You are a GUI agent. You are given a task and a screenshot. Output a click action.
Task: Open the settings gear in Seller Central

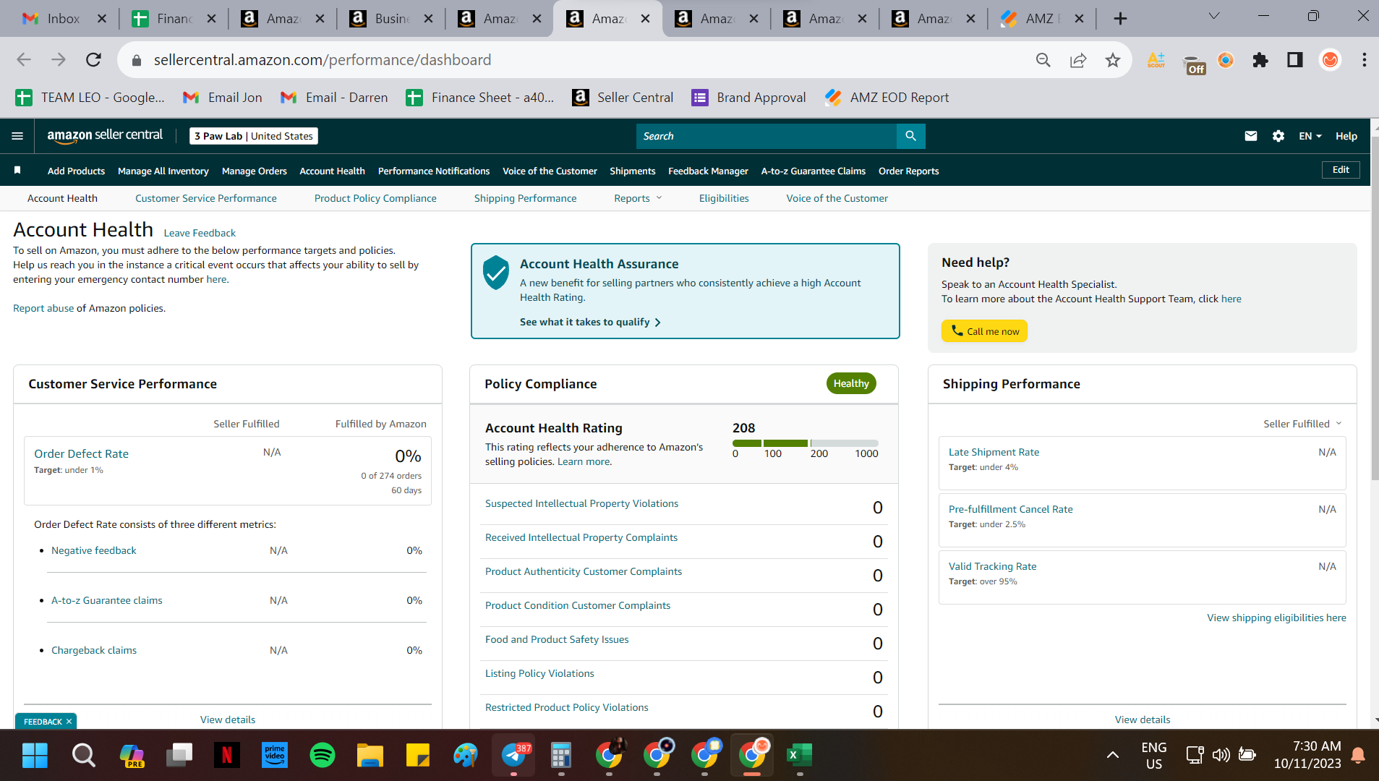coord(1278,136)
